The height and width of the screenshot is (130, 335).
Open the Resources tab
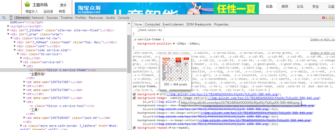pyautogui.click(x=96, y=18)
